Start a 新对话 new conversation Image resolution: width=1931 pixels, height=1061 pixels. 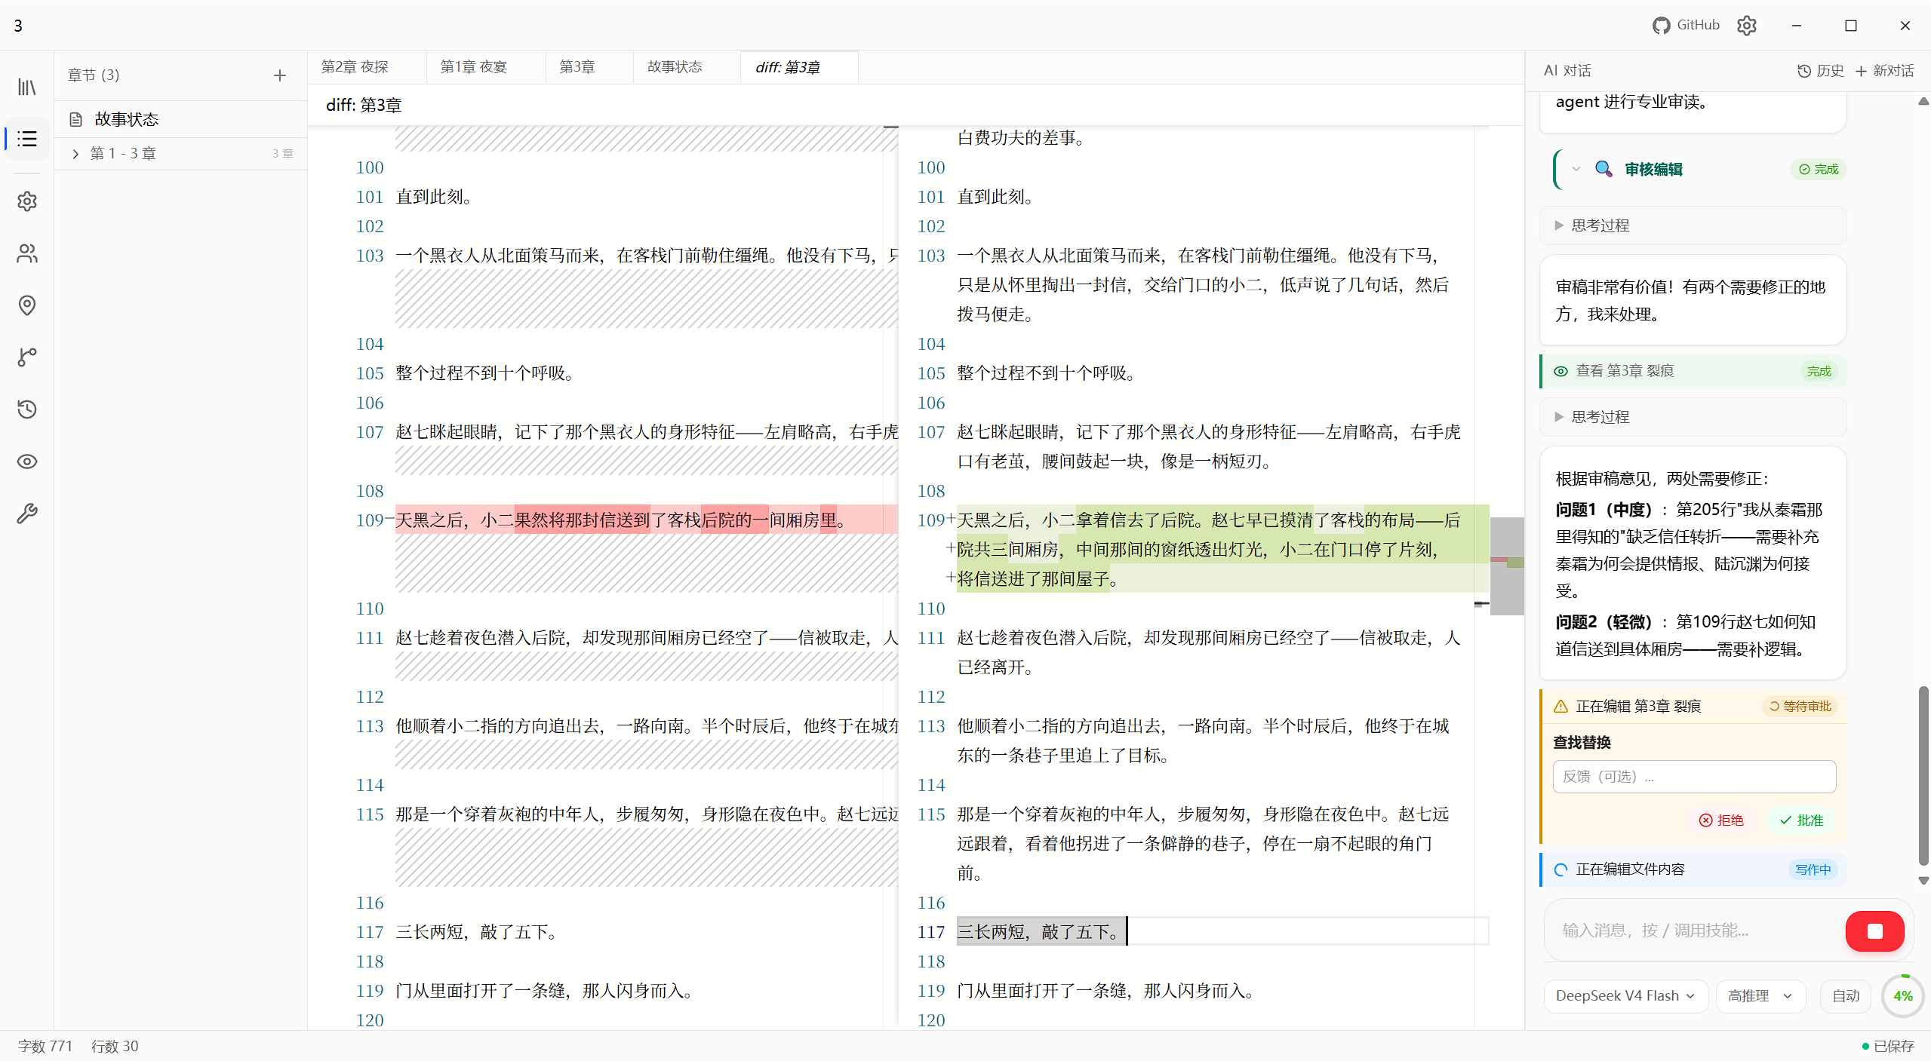1884,70
